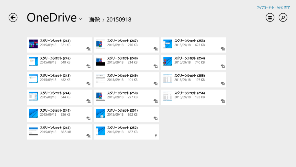Screen dimensions: 296x167
Task: Click the upload arrow icon on スクリーンショット (252)
Action: pos(156,135)
